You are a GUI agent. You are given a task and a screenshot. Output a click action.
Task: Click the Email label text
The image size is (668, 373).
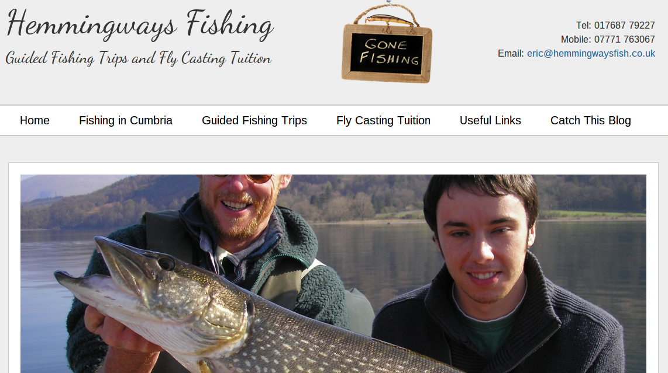pos(511,54)
